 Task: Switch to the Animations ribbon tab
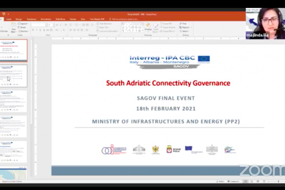click(x=46, y=19)
